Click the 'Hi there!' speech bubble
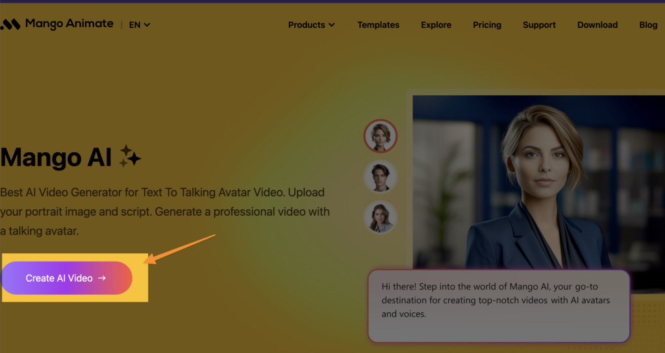665x353 pixels. [498, 306]
